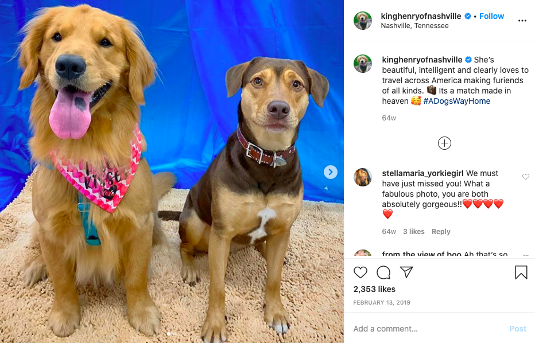Open kinghenryofnashville username in caption
The width and height of the screenshot is (535, 343).
422,60
